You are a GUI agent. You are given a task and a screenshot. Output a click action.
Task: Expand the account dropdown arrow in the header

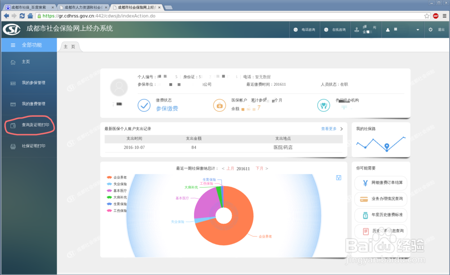(x=418, y=30)
